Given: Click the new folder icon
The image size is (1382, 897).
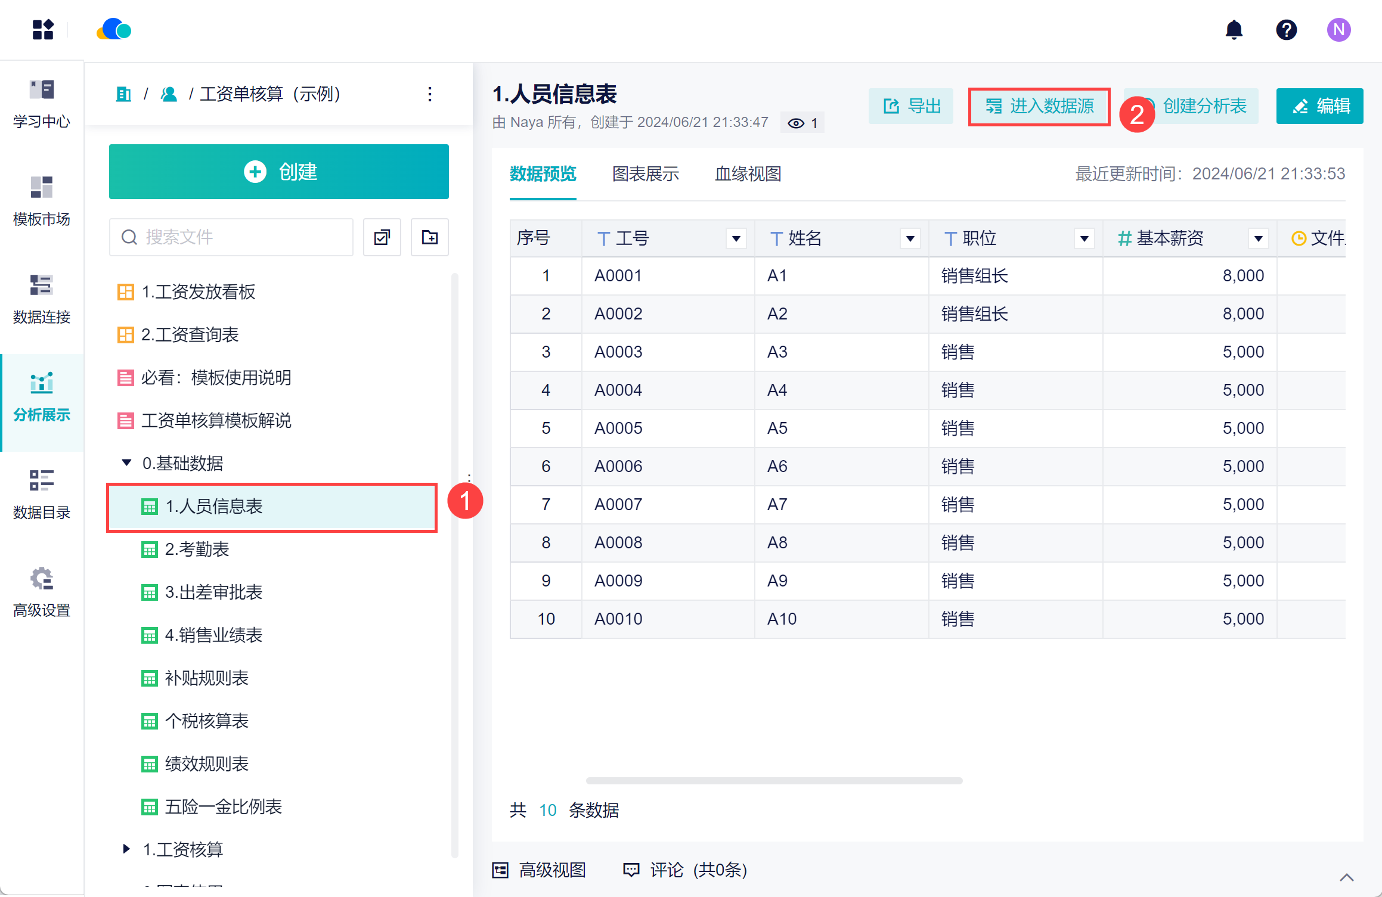Looking at the screenshot, I should point(429,237).
